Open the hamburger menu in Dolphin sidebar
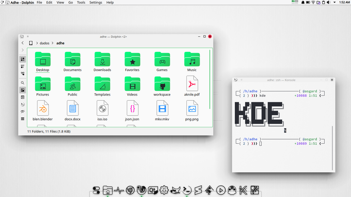 click(x=23, y=119)
